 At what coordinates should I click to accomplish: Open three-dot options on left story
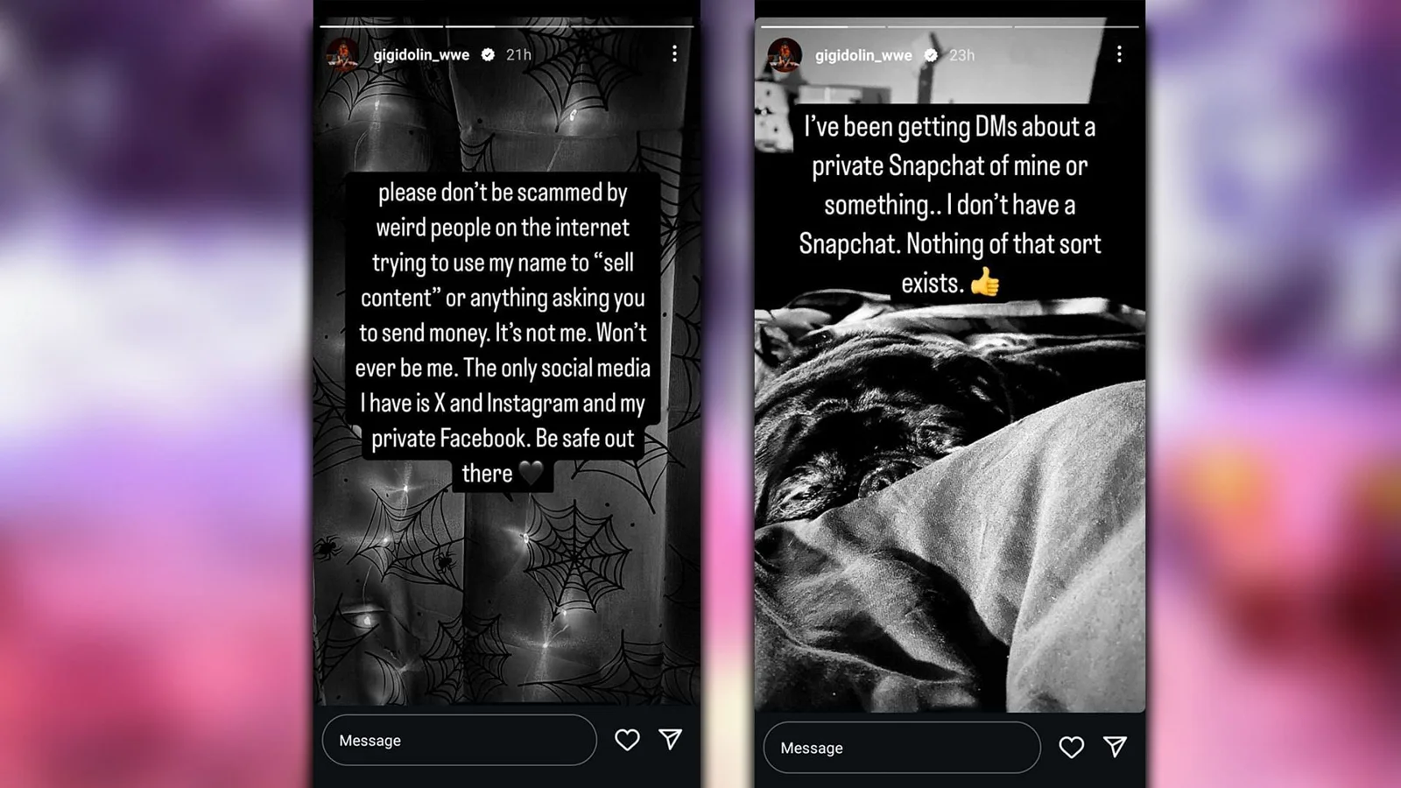pyautogui.click(x=674, y=54)
